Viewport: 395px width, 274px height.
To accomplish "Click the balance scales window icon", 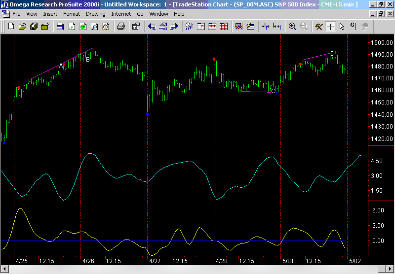I will click(x=106, y=26).
